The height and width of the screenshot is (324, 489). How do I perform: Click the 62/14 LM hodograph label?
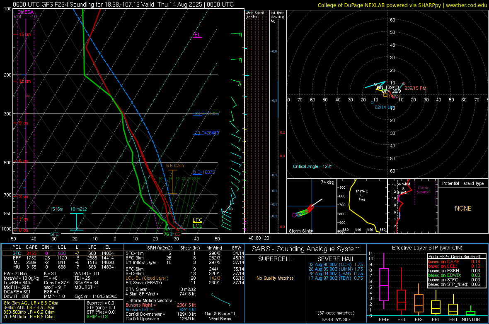[x=384, y=107]
